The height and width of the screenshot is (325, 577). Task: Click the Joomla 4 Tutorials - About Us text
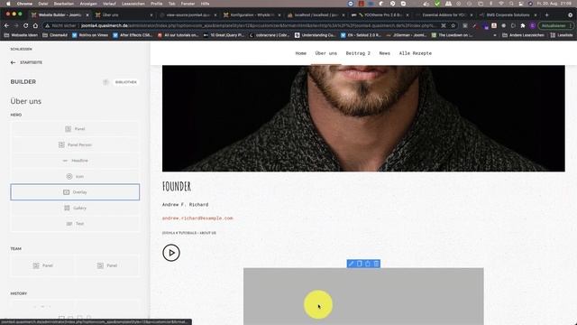(189, 233)
